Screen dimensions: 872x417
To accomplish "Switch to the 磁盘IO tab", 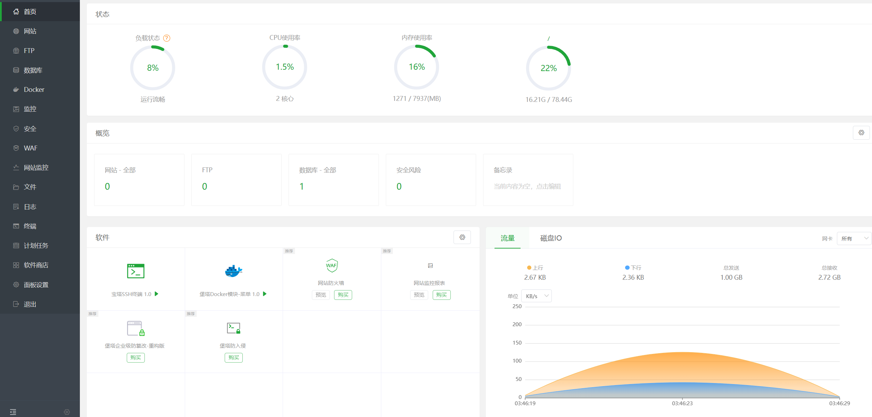I will (551, 238).
